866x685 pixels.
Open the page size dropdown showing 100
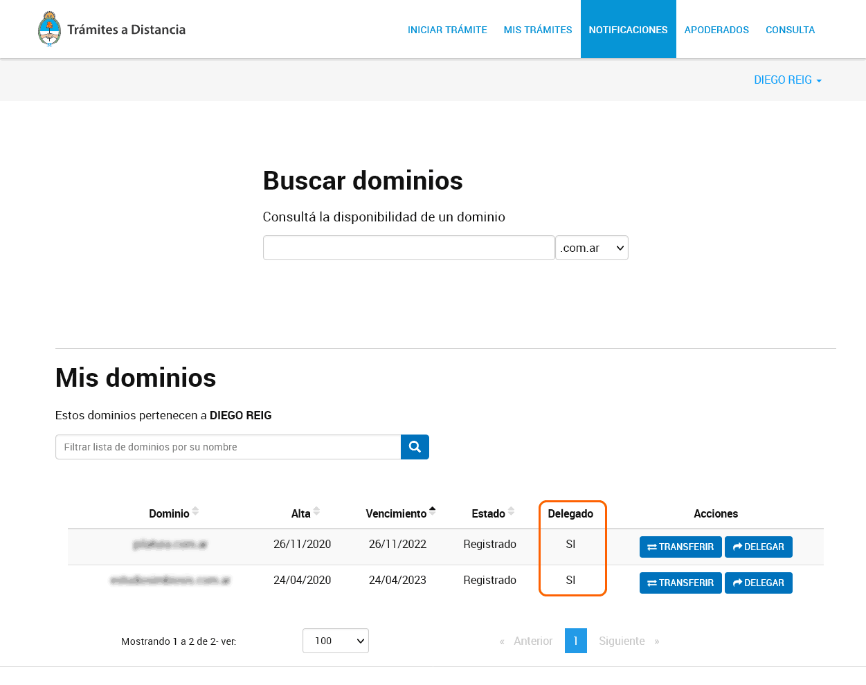(x=335, y=641)
